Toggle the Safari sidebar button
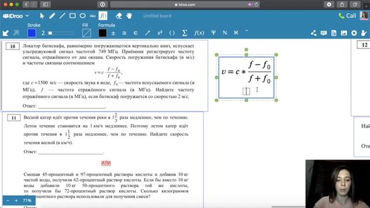This screenshot has width=370, height=208. [46, 5]
